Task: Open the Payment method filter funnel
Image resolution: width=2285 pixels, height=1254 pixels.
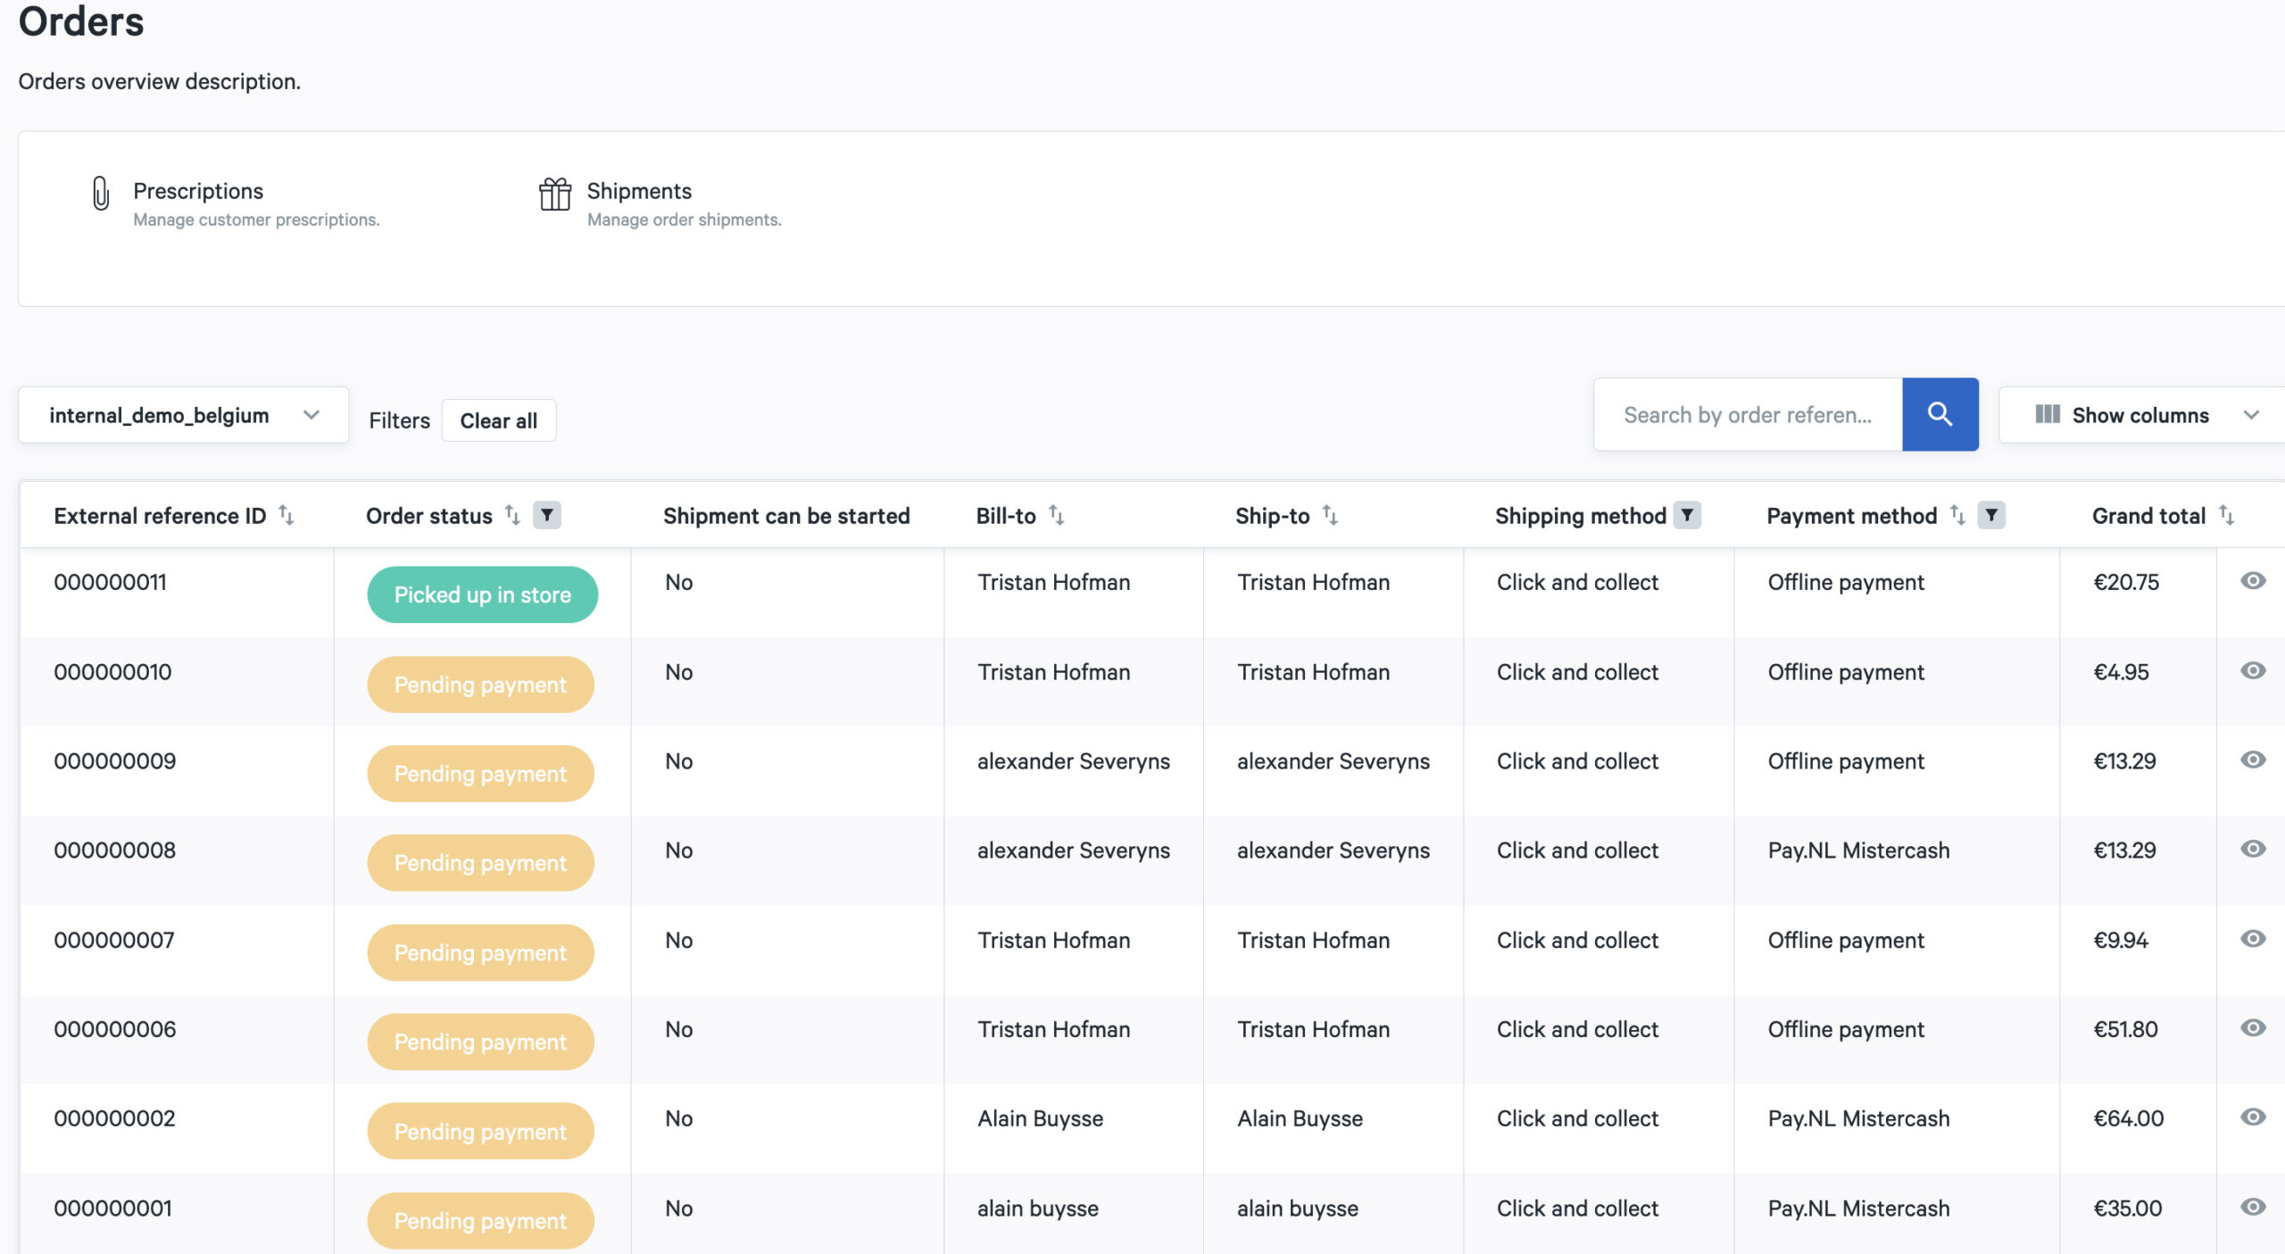Action: [x=1990, y=515]
